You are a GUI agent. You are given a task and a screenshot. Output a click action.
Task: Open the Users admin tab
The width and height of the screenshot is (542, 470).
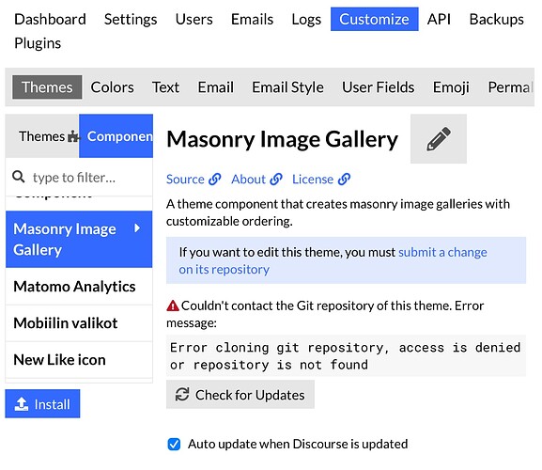click(194, 20)
